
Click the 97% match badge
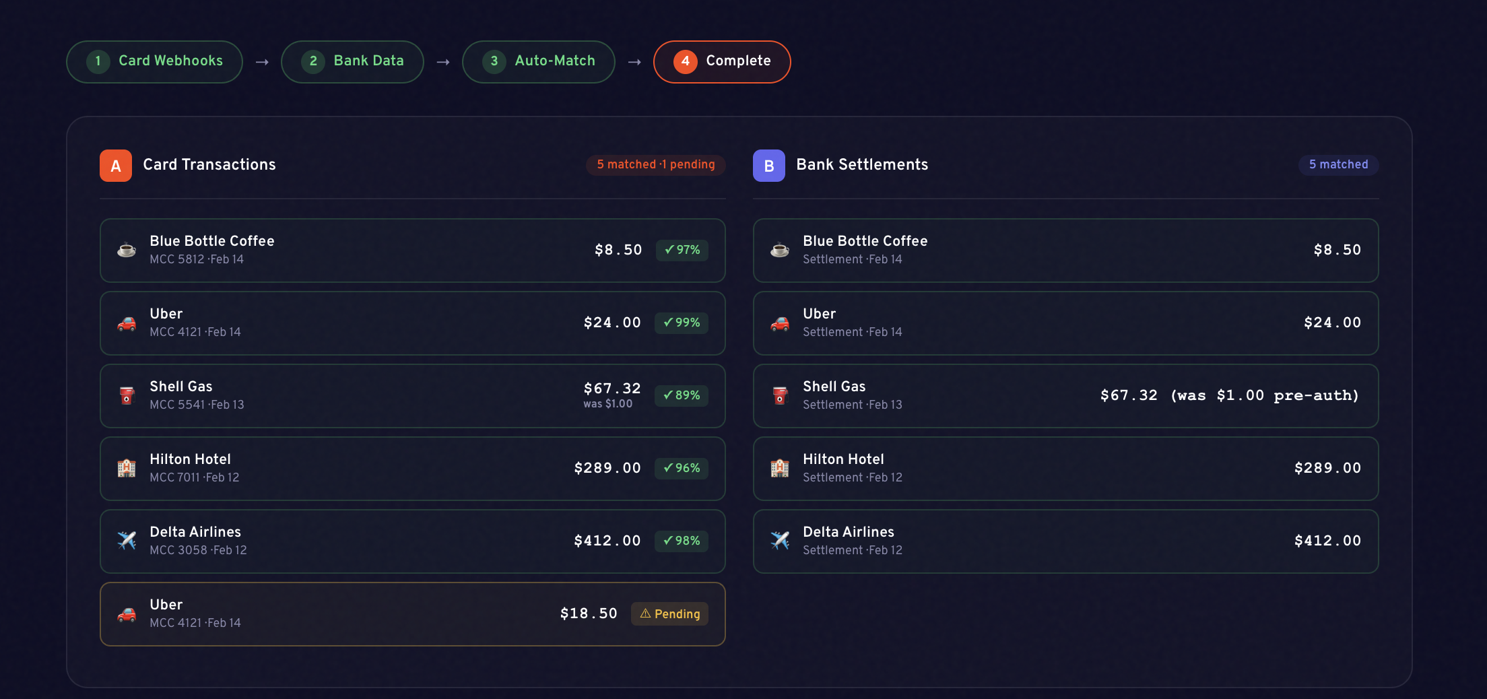[x=682, y=250]
